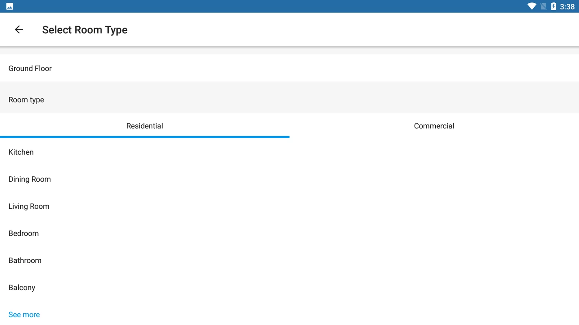Select Bathroom room type
Image resolution: width=579 pixels, height=325 pixels.
[289, 260]
